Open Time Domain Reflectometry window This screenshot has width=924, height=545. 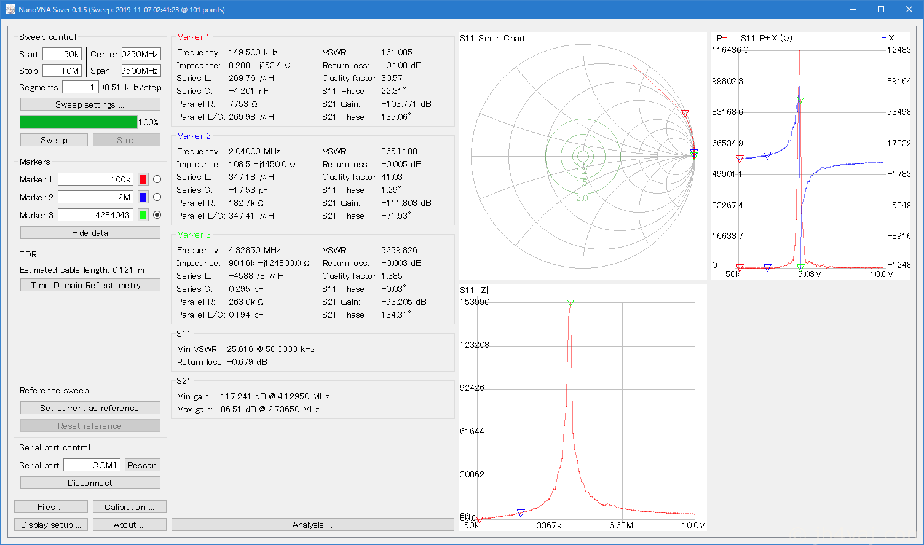90,285
